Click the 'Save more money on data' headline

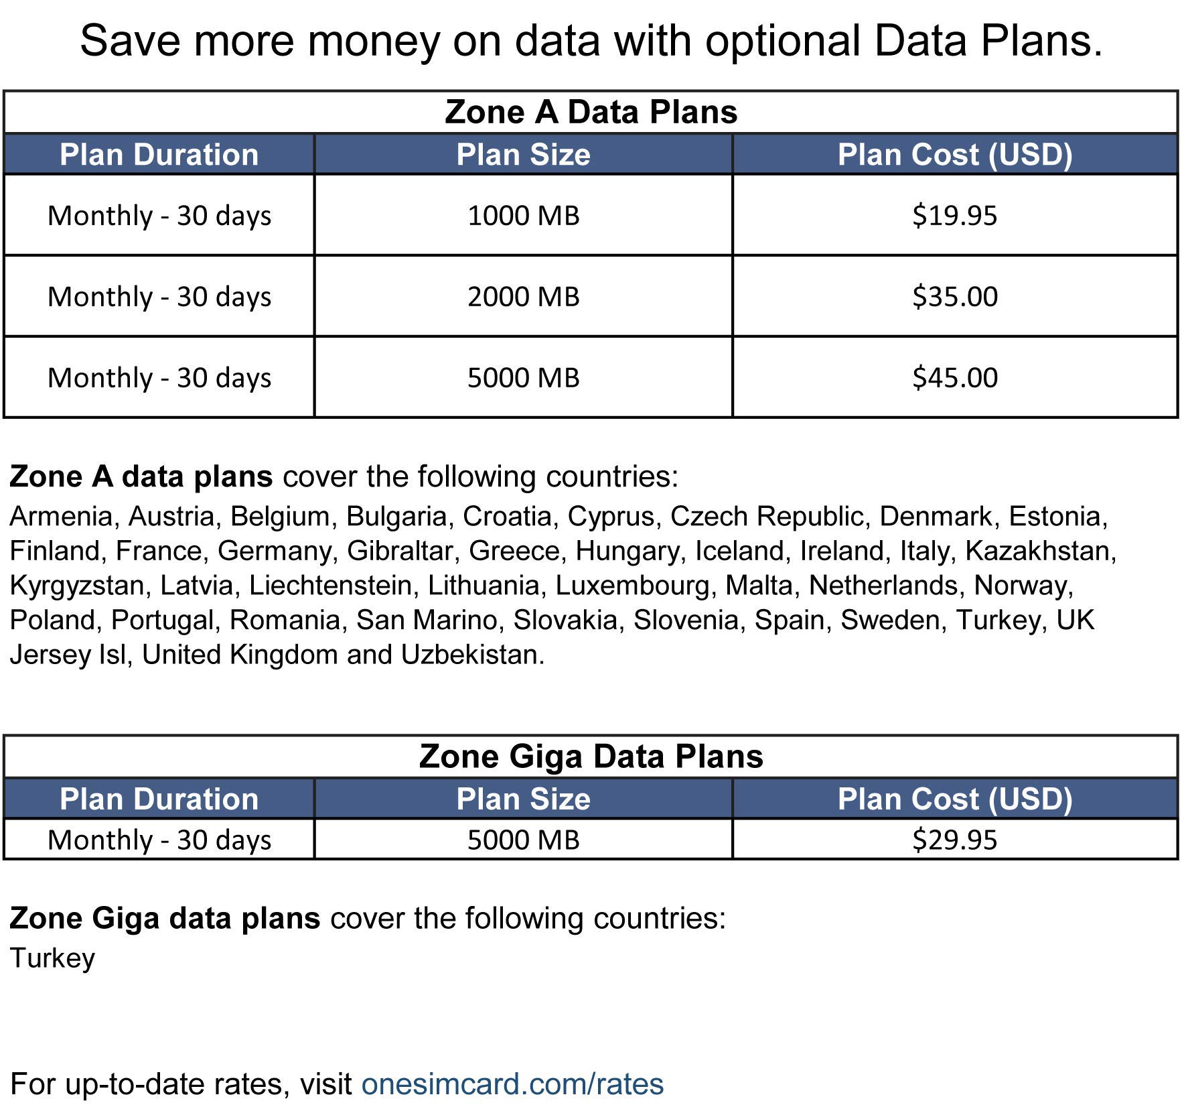pos(591,40)
